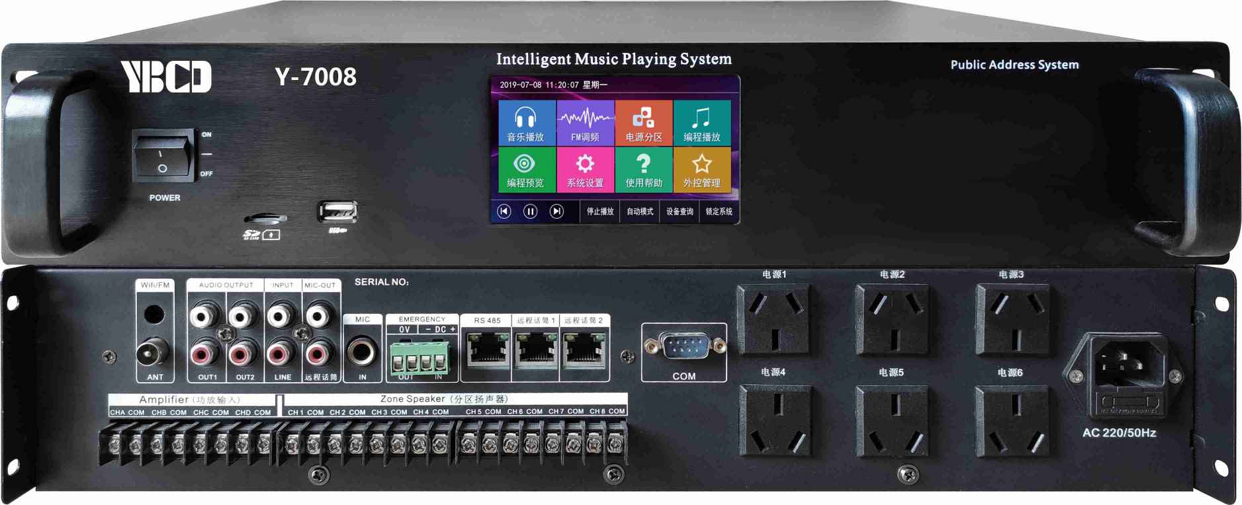Click the 电源5 power outlet
The height and width of the screenshot is (505, 1242).
coord(893,420)
